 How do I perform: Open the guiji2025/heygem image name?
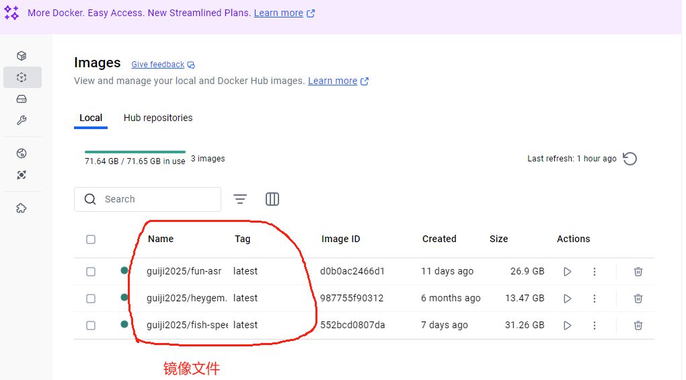pos(187,298)
